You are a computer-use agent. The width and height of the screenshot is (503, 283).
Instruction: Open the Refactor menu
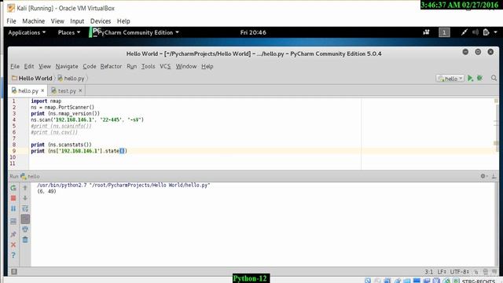coord(111,66)
